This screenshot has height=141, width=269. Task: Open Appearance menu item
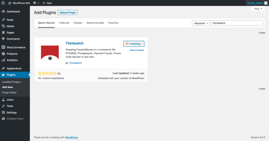(15, 68)
